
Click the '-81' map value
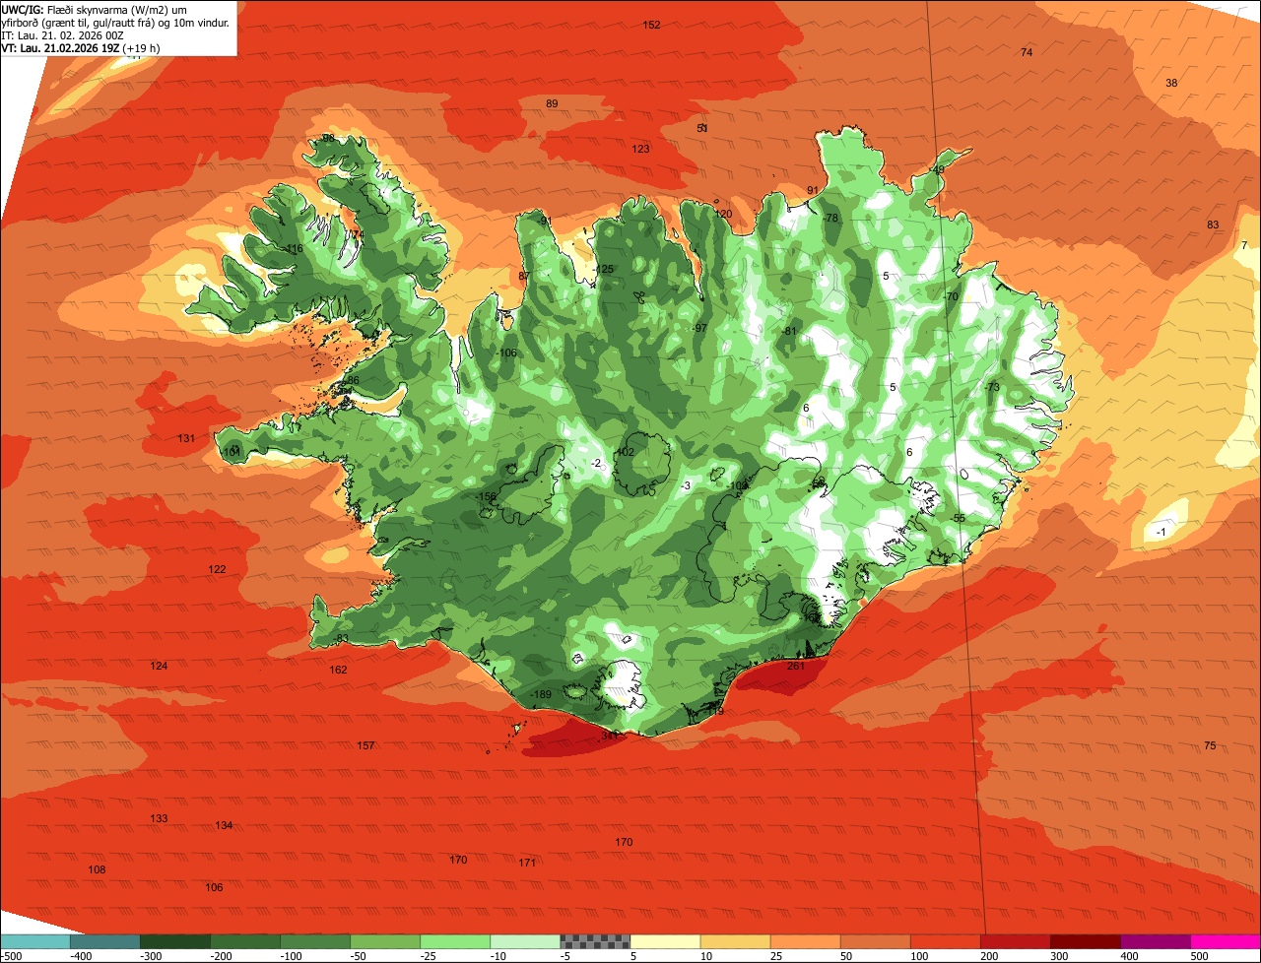point(788,331)
